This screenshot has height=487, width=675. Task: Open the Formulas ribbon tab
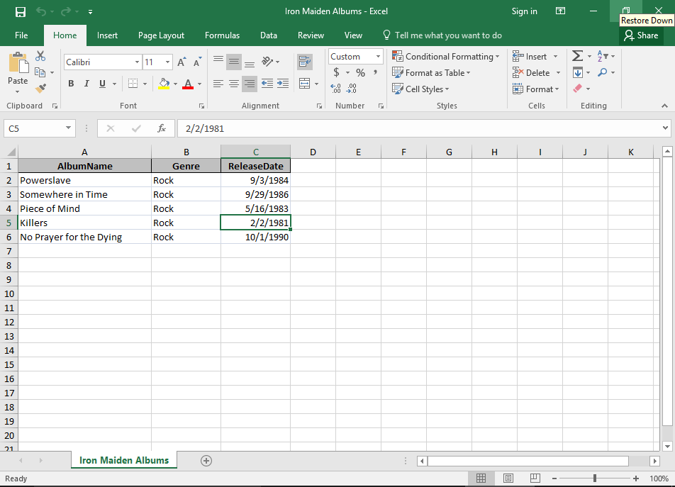tap(222, 35)
